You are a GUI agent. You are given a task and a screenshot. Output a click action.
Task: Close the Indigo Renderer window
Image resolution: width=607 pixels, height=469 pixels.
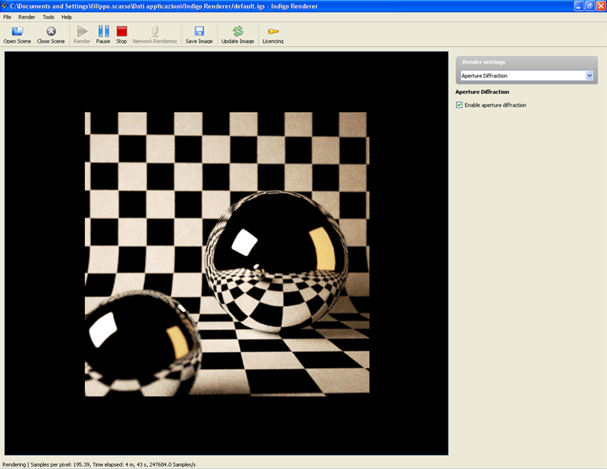pos(599,5)
